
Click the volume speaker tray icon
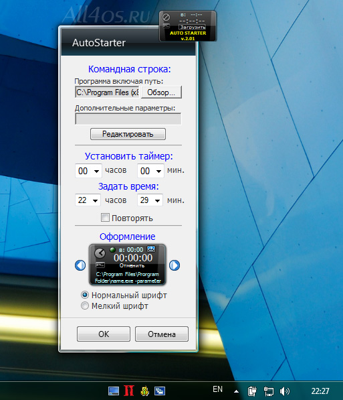coord(285,391)
